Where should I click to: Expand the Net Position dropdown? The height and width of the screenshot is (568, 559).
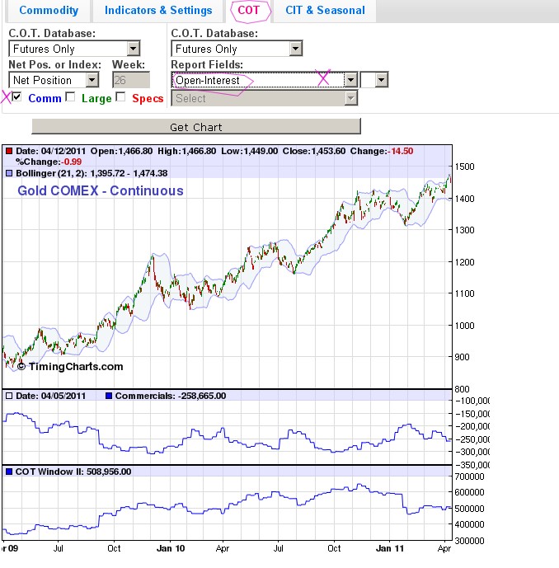(x=54, y=80)
